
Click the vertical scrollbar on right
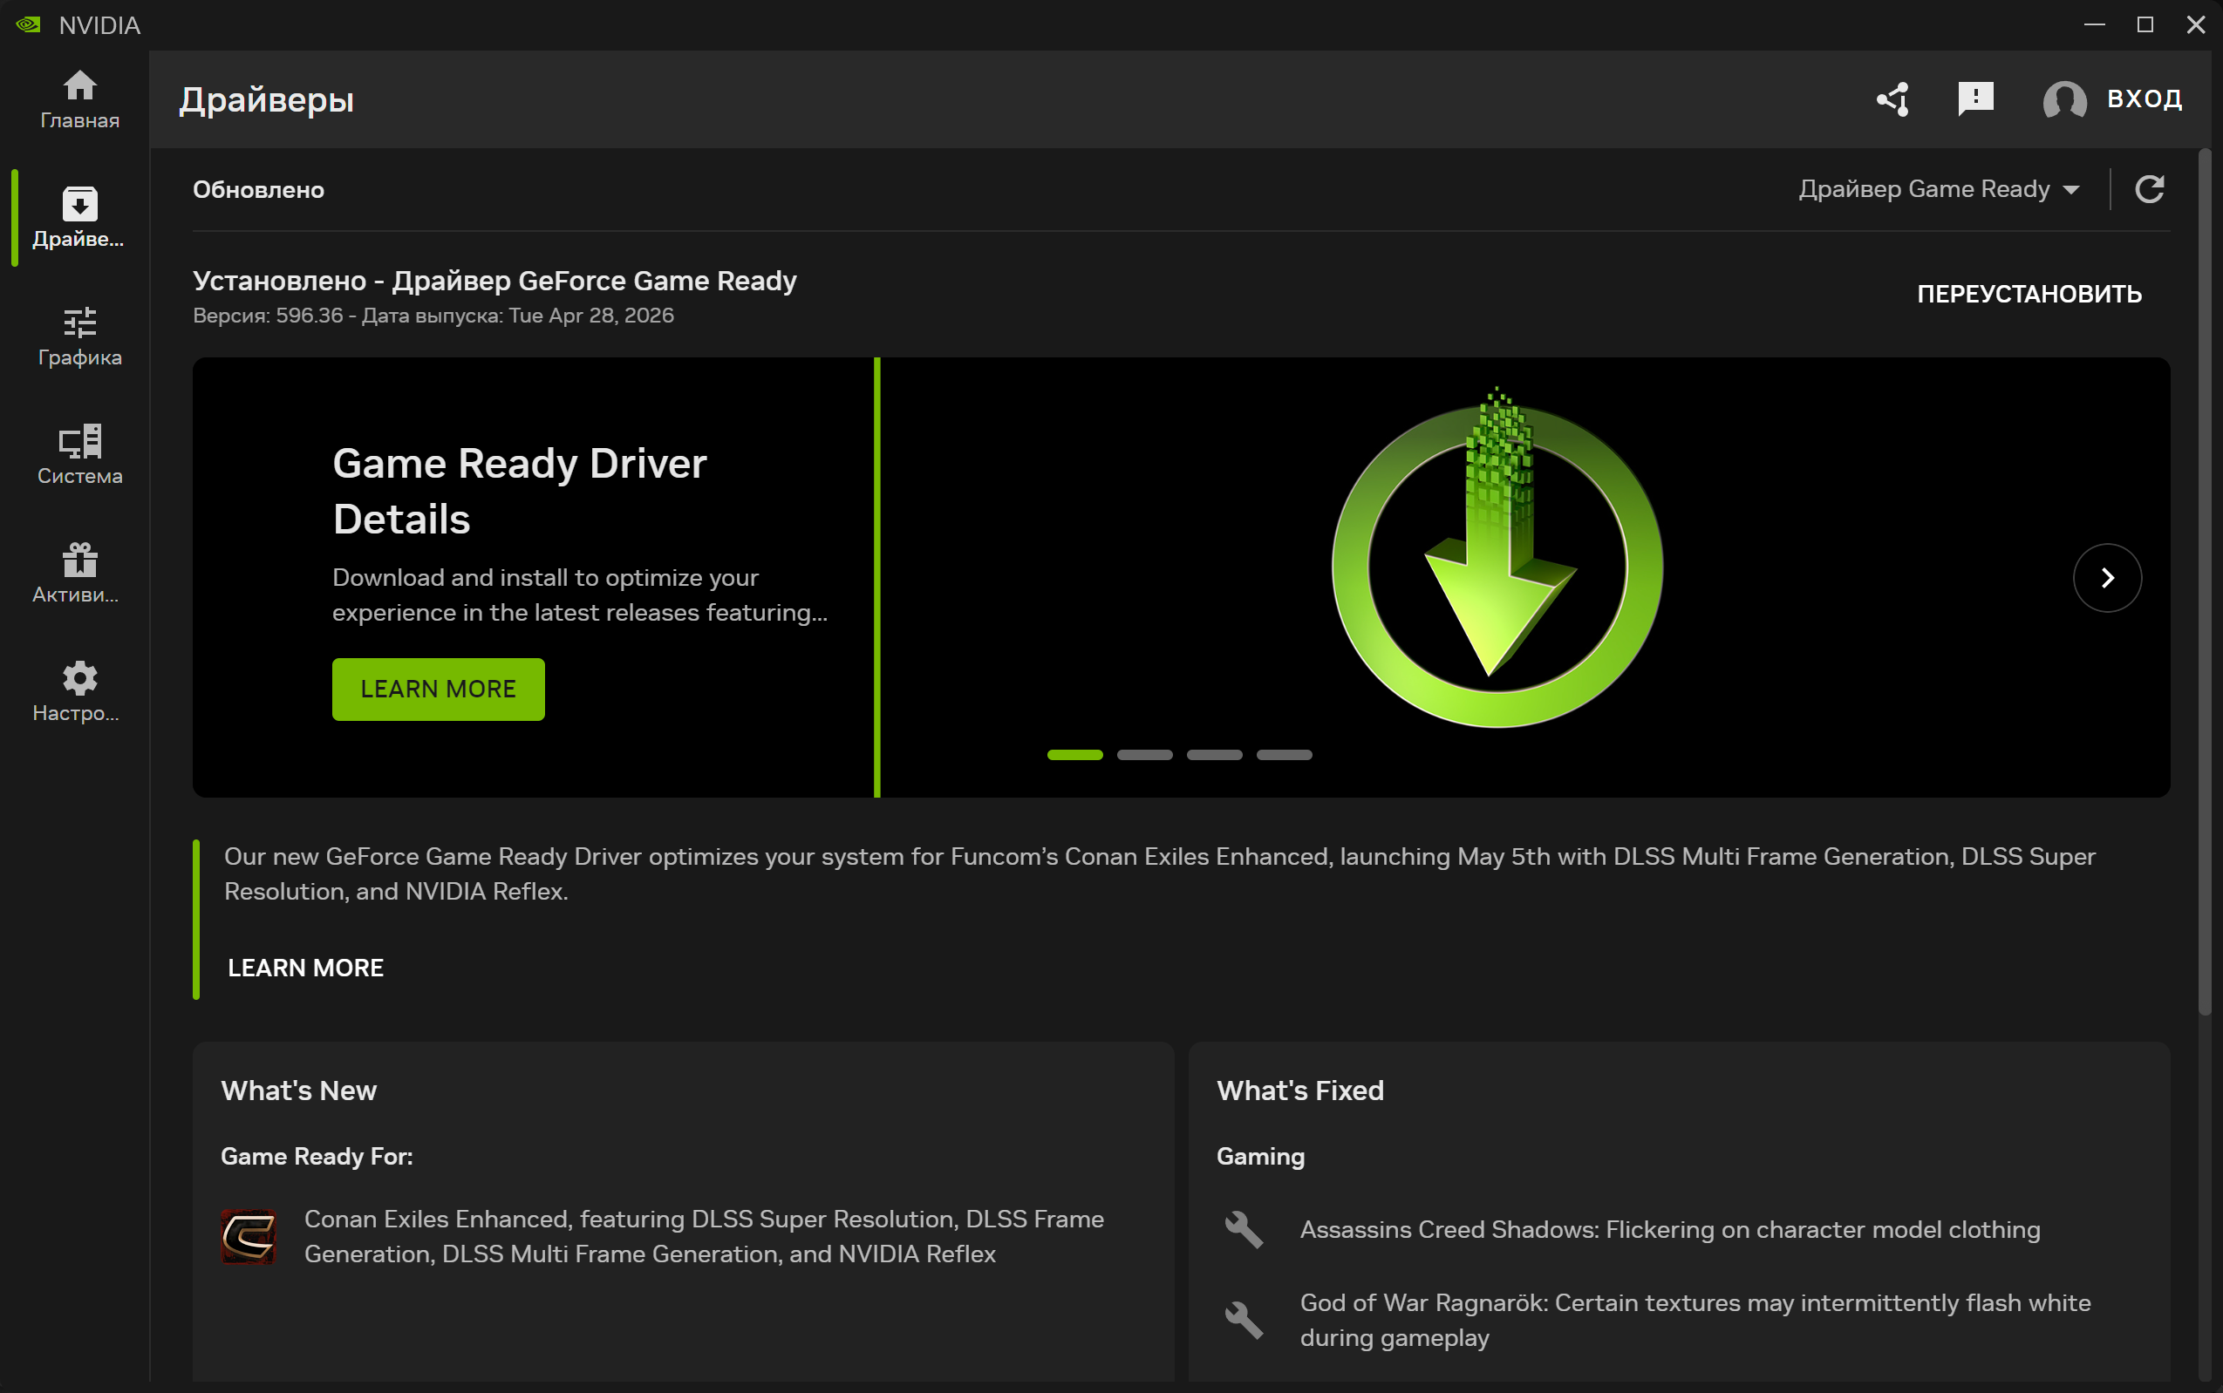pyautogui.click(x=2205, y=581)
